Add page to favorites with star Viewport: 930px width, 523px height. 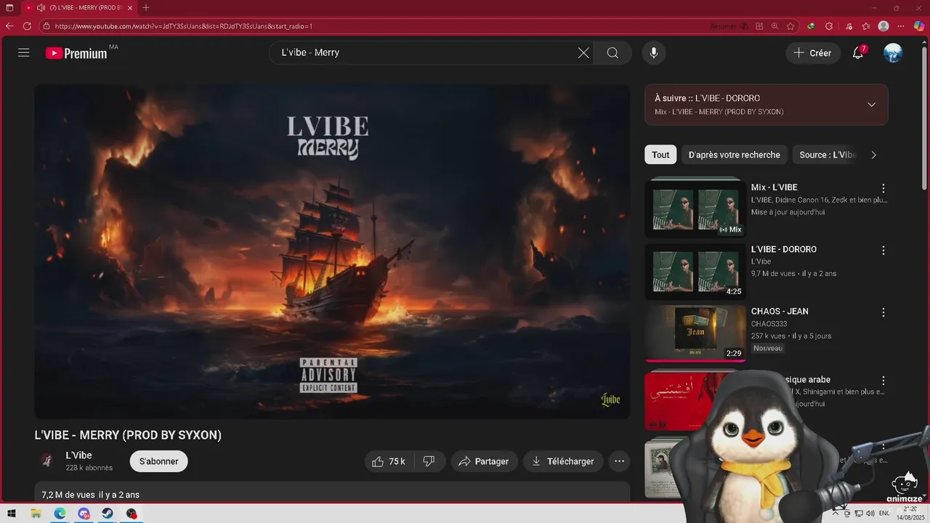[x=790, y=26]
